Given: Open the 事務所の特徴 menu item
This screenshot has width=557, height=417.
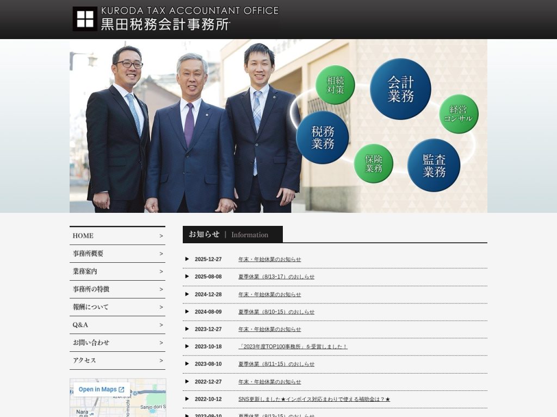Looking at the screenshot, I should 117,289.
